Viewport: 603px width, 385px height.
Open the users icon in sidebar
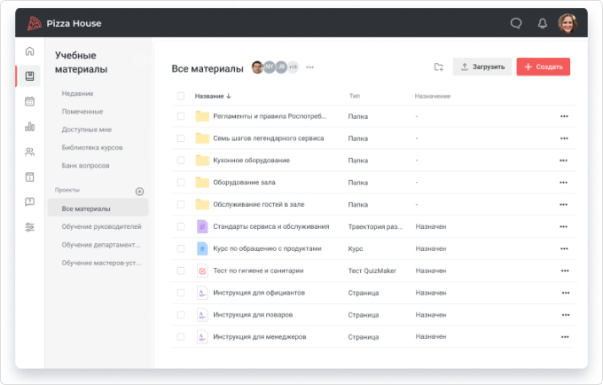pyautogui.click(x=29, y=152)
